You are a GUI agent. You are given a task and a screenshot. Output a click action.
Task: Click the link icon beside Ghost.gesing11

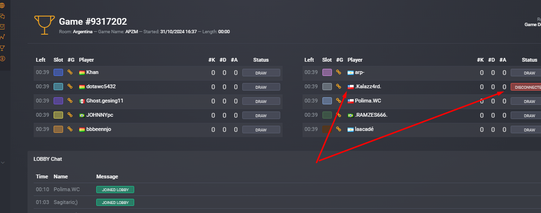(x=70, y=101)
